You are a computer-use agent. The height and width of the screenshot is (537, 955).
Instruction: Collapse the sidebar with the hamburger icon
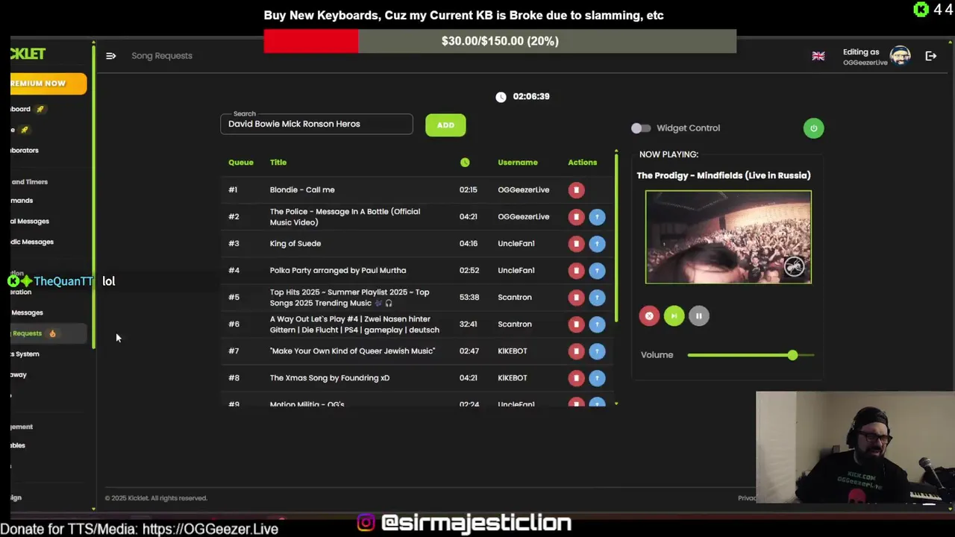pos(110,56)
